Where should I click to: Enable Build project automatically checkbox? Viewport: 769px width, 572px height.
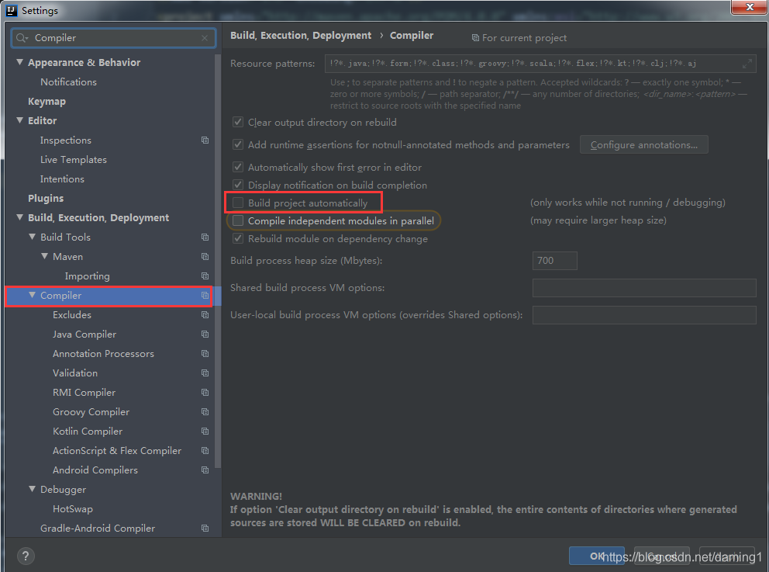click(x=238, y=203)
